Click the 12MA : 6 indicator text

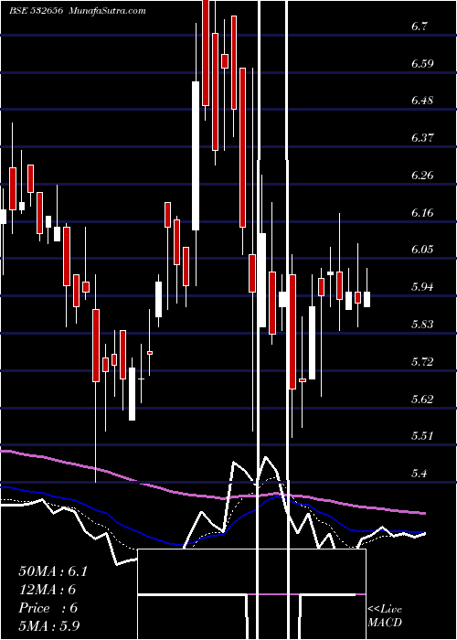point(48,590)
